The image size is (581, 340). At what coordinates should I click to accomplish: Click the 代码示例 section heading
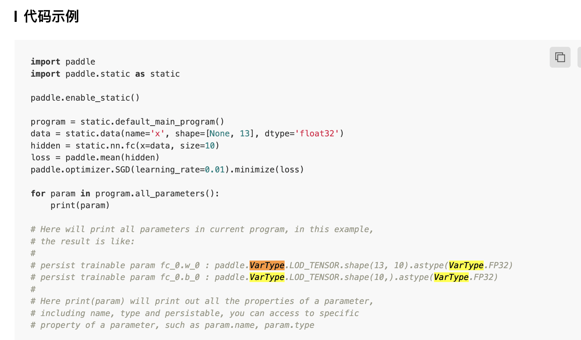(x=51, y=16)
